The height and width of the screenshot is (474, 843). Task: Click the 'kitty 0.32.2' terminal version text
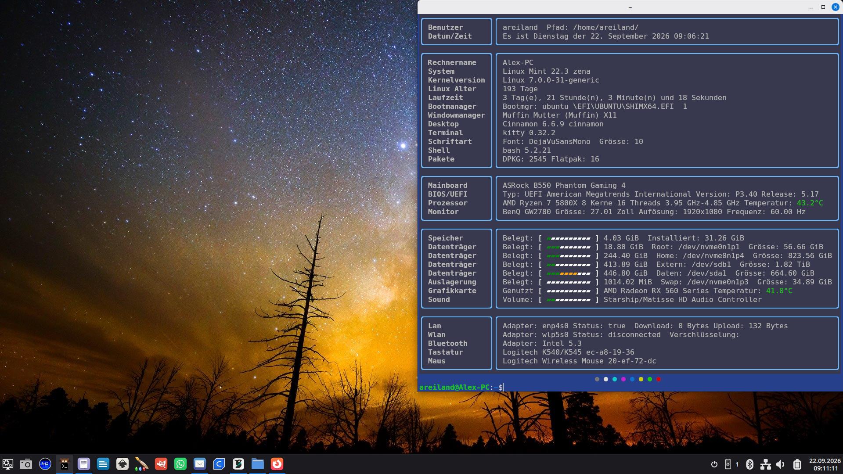(x=529, y=133)
